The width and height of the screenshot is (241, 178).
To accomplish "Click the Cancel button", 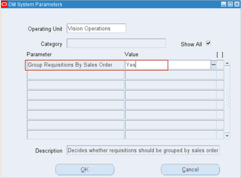I will pos(190,169).
